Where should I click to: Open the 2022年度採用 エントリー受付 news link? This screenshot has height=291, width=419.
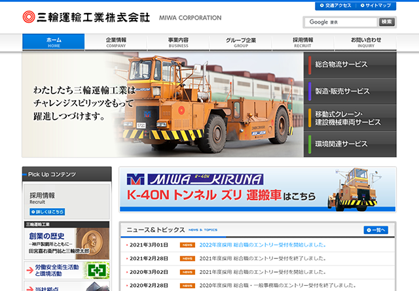pyautogui.click(x=262, y=245)
